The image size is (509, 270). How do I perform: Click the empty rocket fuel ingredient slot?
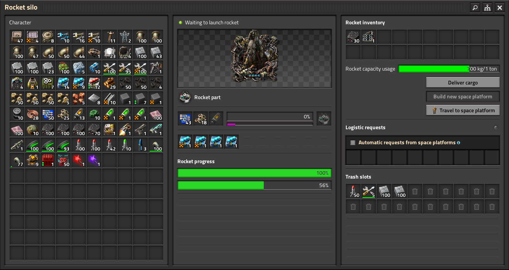(216, 119)
